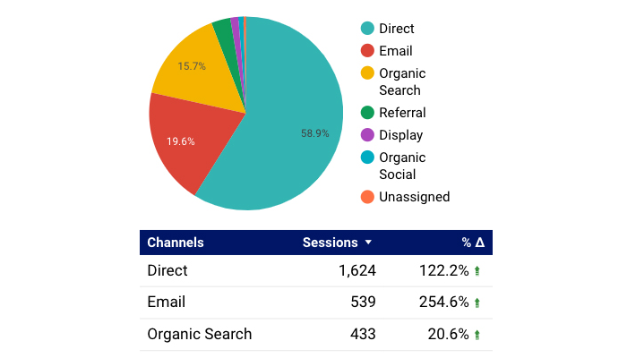This screenshot has width=627, height=358.
Task: Click the yellow 15.7% pie slice
Action: tap(193, 67)
